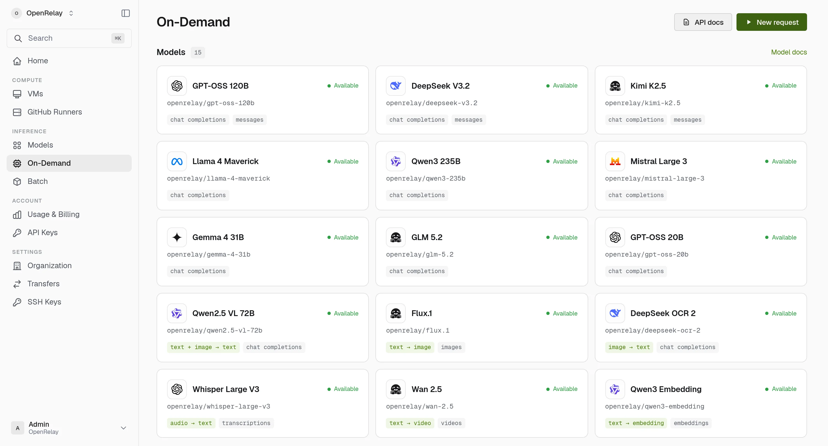Screen dimensions: 828x446
Task: Click the Available status on Qwen3 235B
Action: coord(561,162)
